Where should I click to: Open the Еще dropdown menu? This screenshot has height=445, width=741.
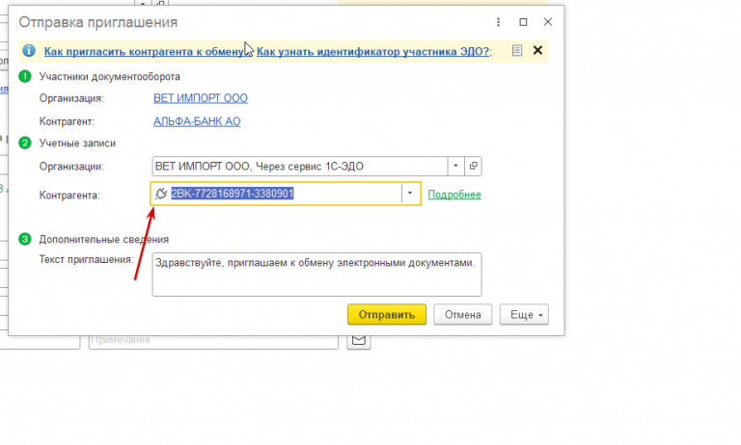(x=524, y=314)
